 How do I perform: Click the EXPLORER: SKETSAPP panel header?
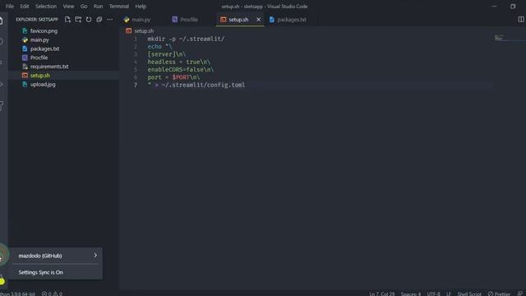click(x=37, y=20)
